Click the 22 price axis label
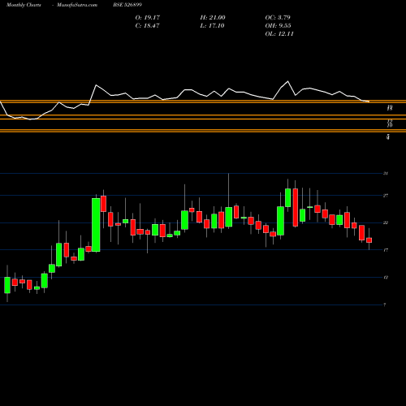 (386, 222)
